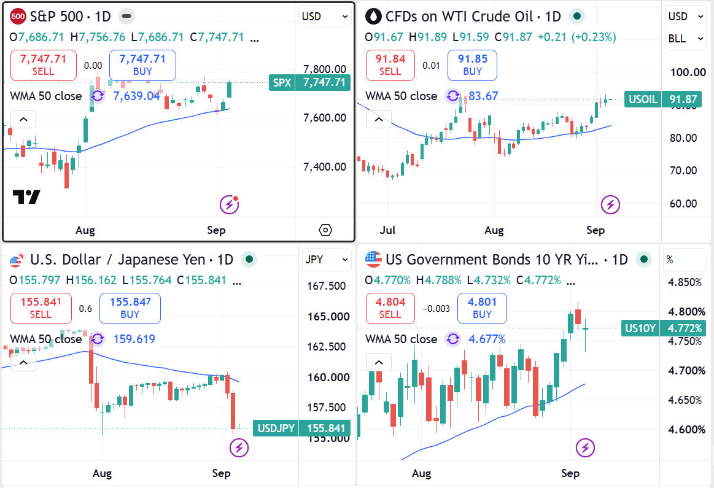Click the 7,747.71 SELL button

43,65
